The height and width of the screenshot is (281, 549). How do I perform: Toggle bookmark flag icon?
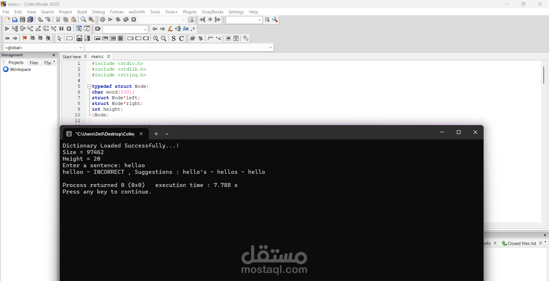(x=25, y=38)
